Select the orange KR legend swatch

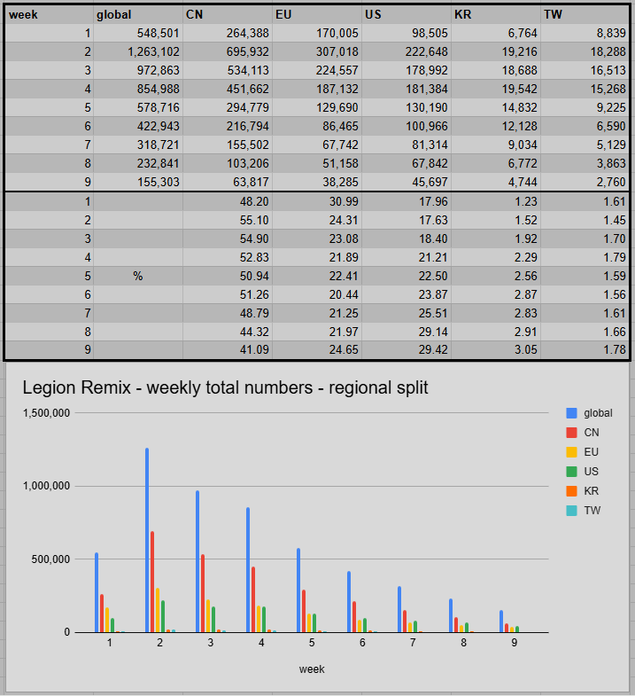pyautogui.click(x=571, y=491)
